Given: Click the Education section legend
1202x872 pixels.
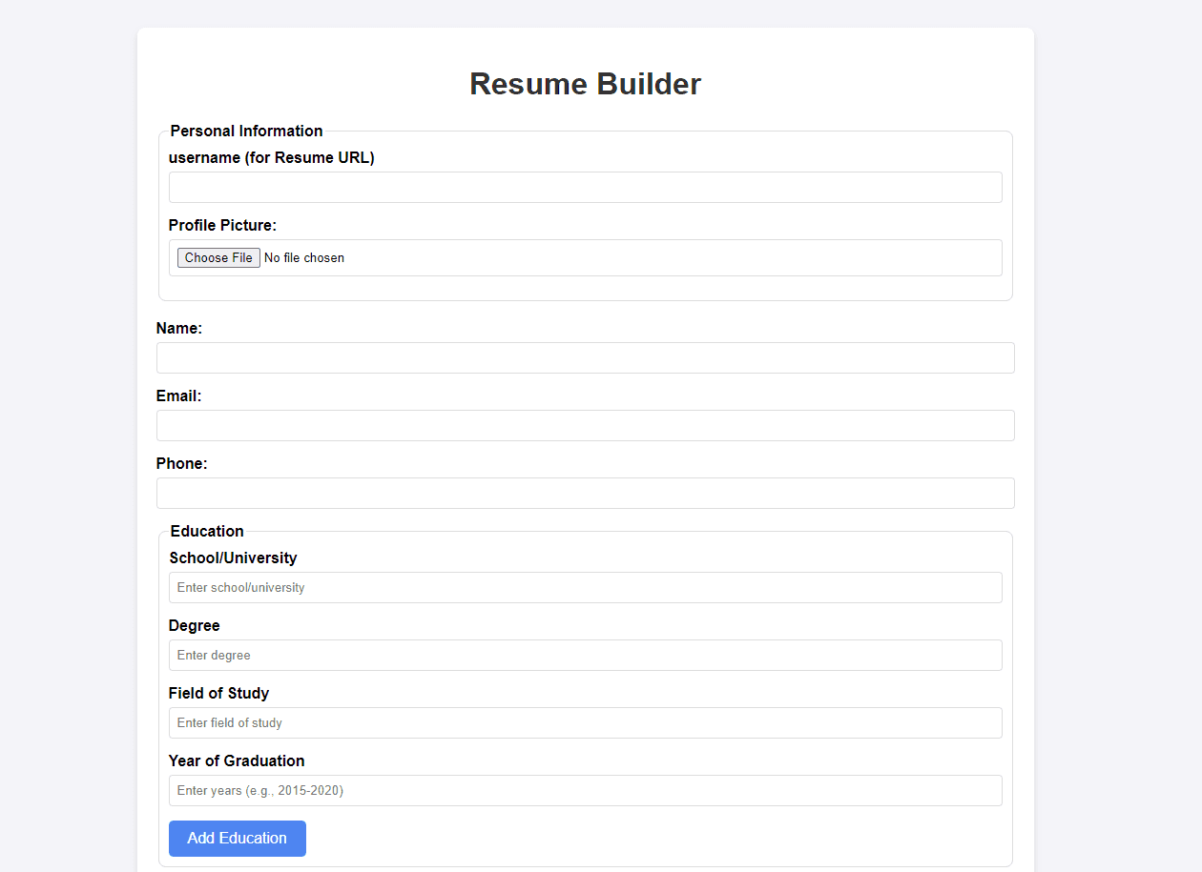Looking at the screenshot, I should point(207,531).
